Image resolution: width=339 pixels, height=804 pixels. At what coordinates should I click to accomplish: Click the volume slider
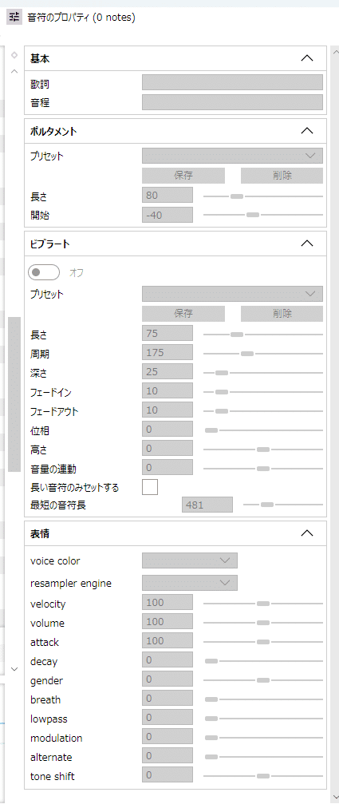263,623
